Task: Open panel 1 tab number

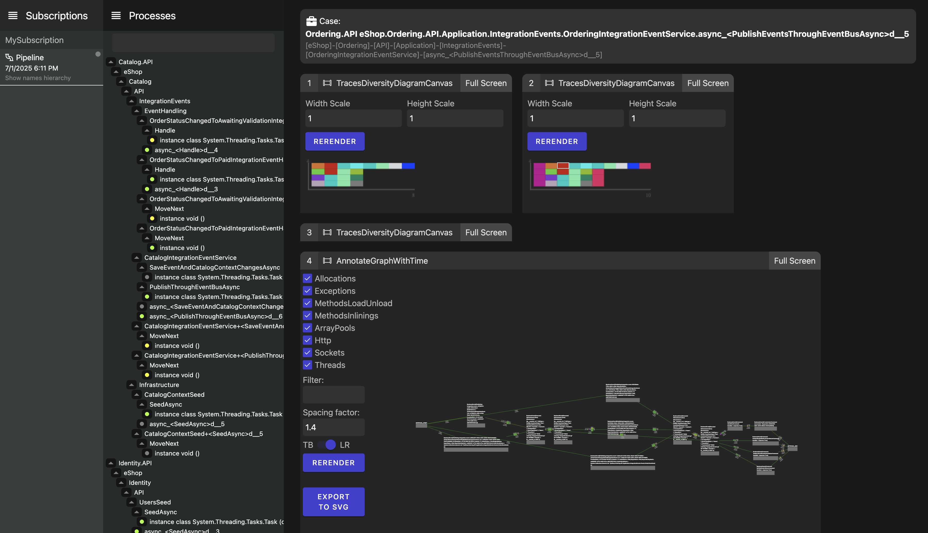Action: (309, 83)
